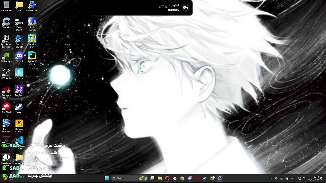Launch Epic Games Launcher shortcut
Screen dimensions: 326x183
point(6,41)
